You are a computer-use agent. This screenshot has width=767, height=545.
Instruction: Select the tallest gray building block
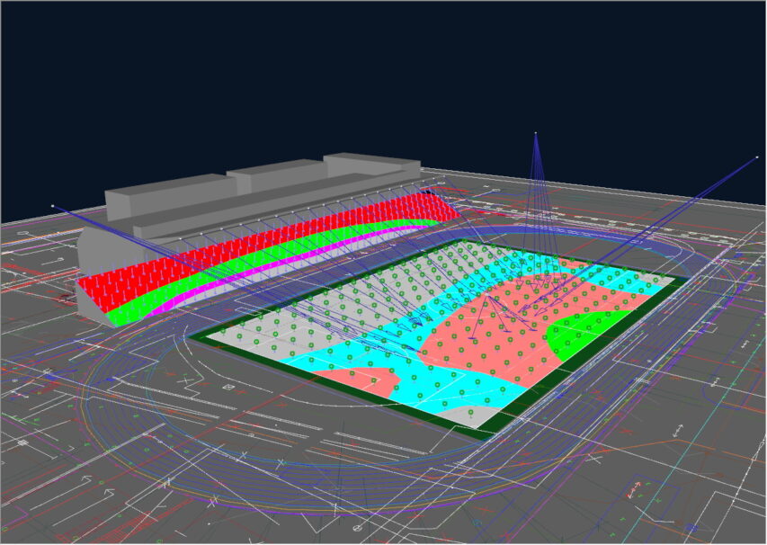click(x=371, y=165)
